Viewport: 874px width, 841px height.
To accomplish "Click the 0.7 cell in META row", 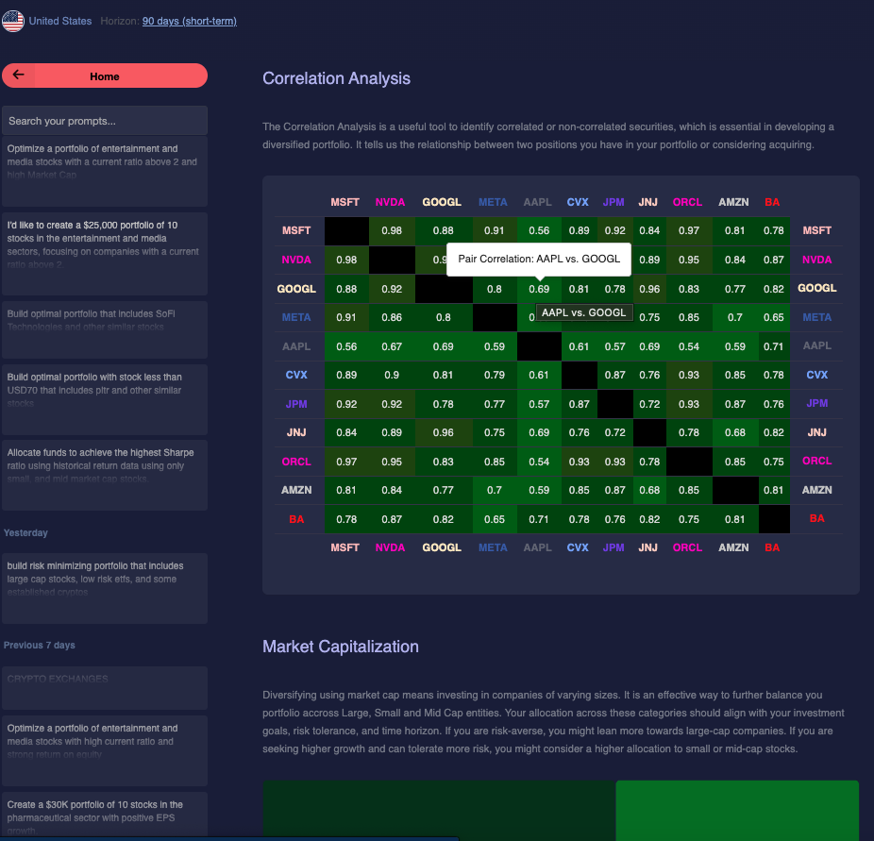I will click(734, 318).
